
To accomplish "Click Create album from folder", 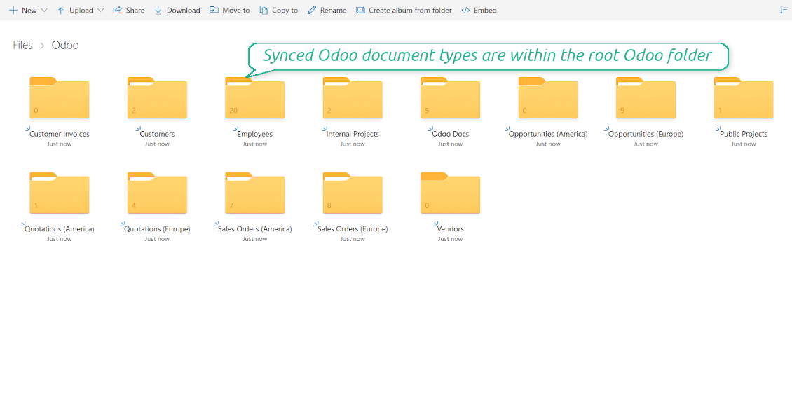I will pos(404,10).
